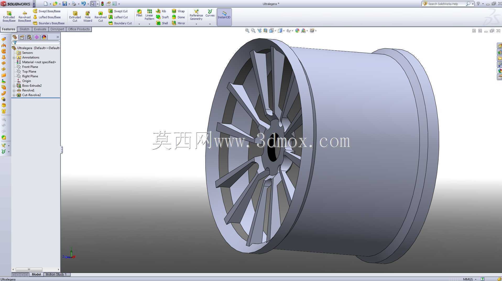This screenshot has height=281, width=502.
Task: Click Zoom to Area magnifier
Action: tap(253, 31)
